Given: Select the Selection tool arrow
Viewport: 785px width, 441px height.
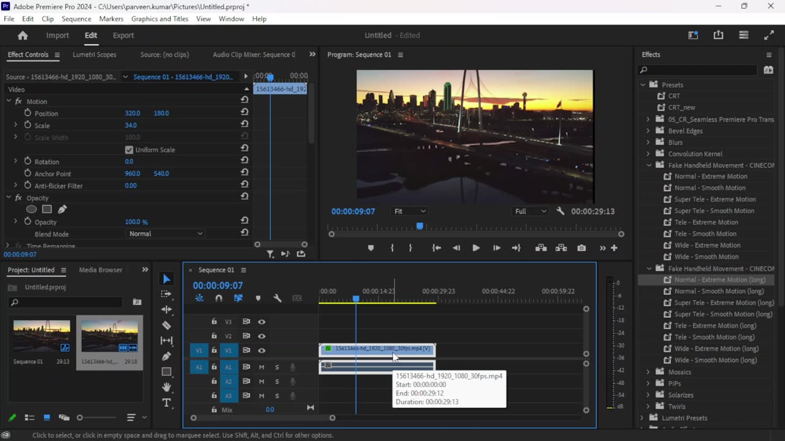Looking at the screenshot, I should pyautogui.click(x=166, y=279).
